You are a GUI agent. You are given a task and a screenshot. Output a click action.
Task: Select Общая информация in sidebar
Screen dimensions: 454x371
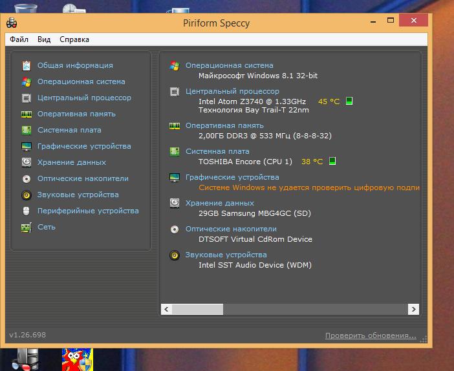point(75,66)
